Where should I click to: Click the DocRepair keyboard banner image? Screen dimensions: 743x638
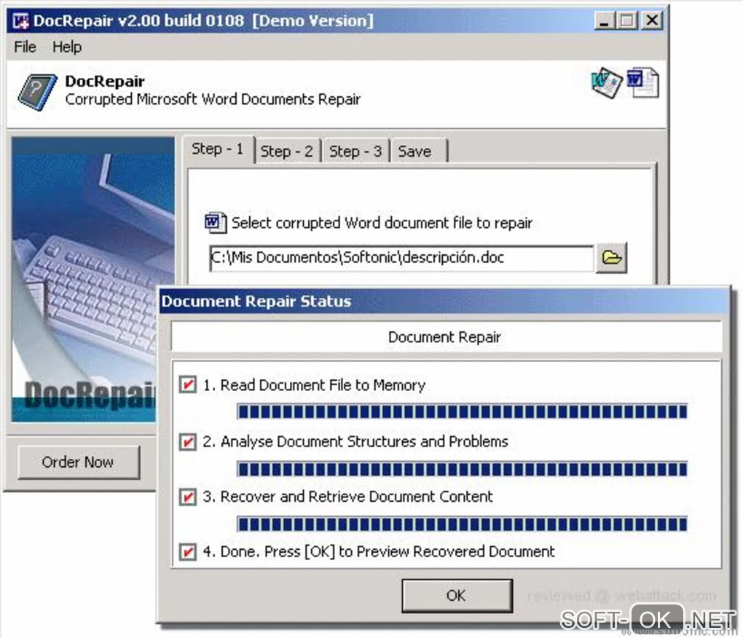pos(93,280)
